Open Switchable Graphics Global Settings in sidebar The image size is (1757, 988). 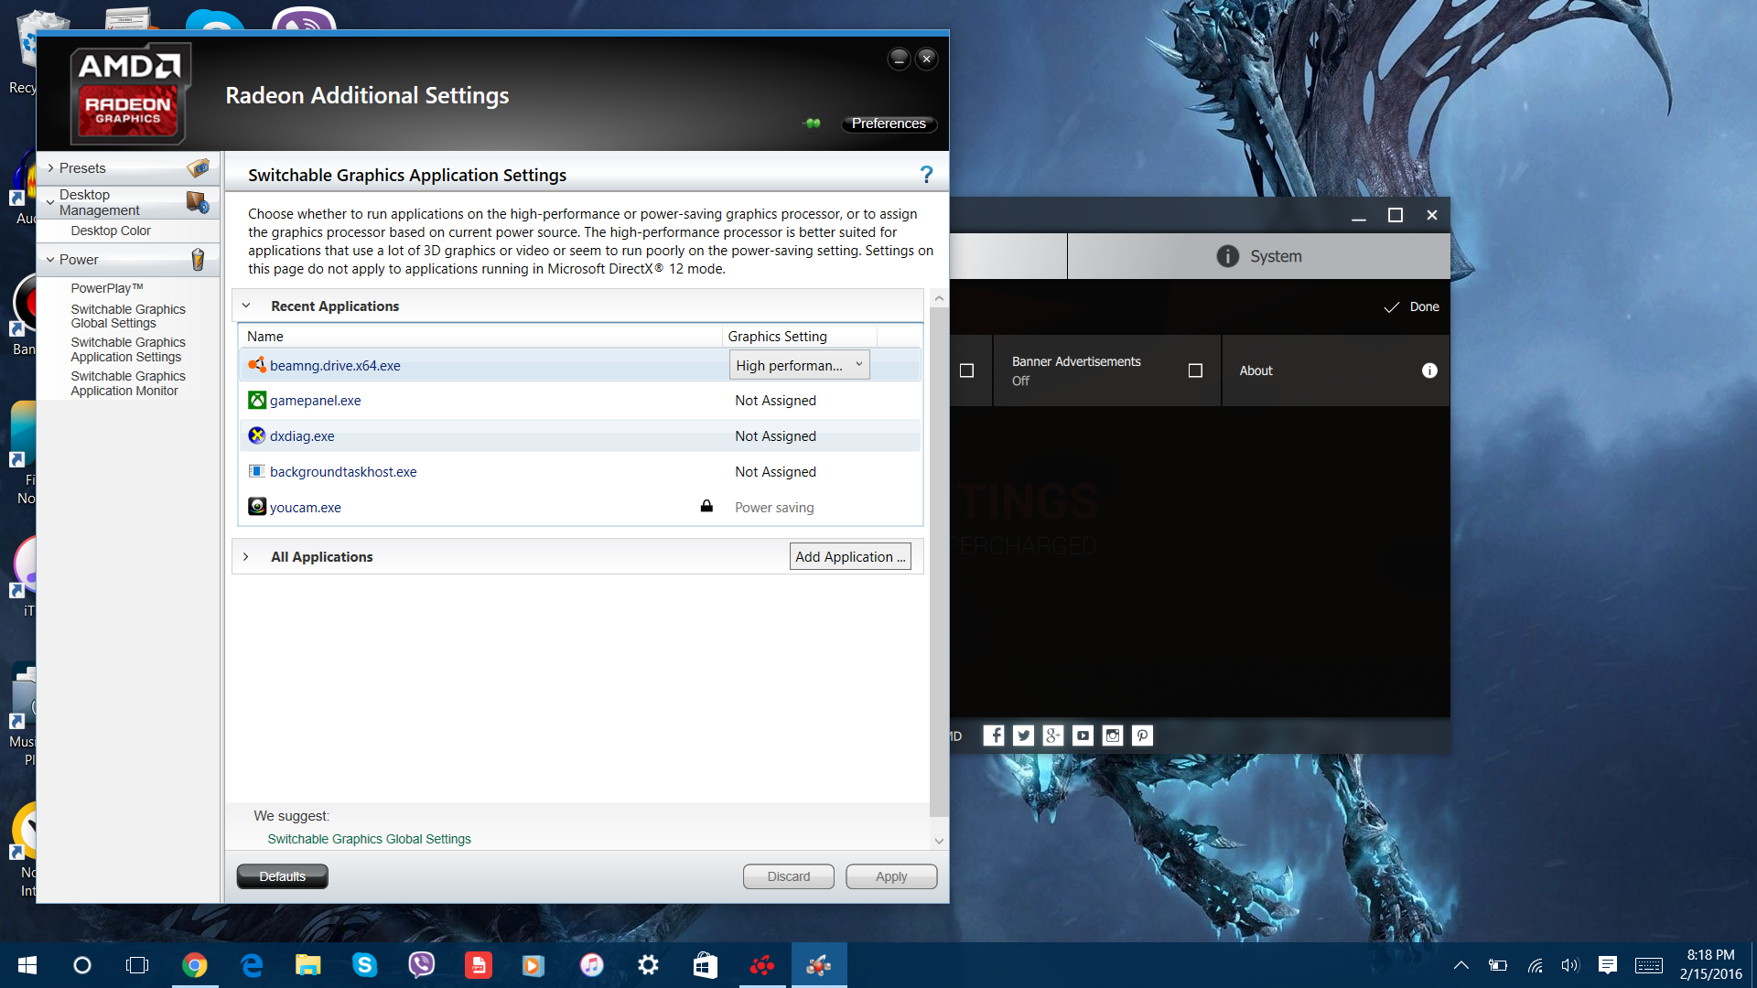pyautogui.click(x=128, y=317)
